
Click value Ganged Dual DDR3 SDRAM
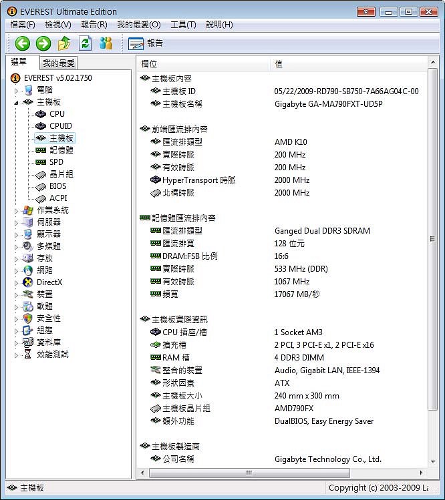(322, 231)
